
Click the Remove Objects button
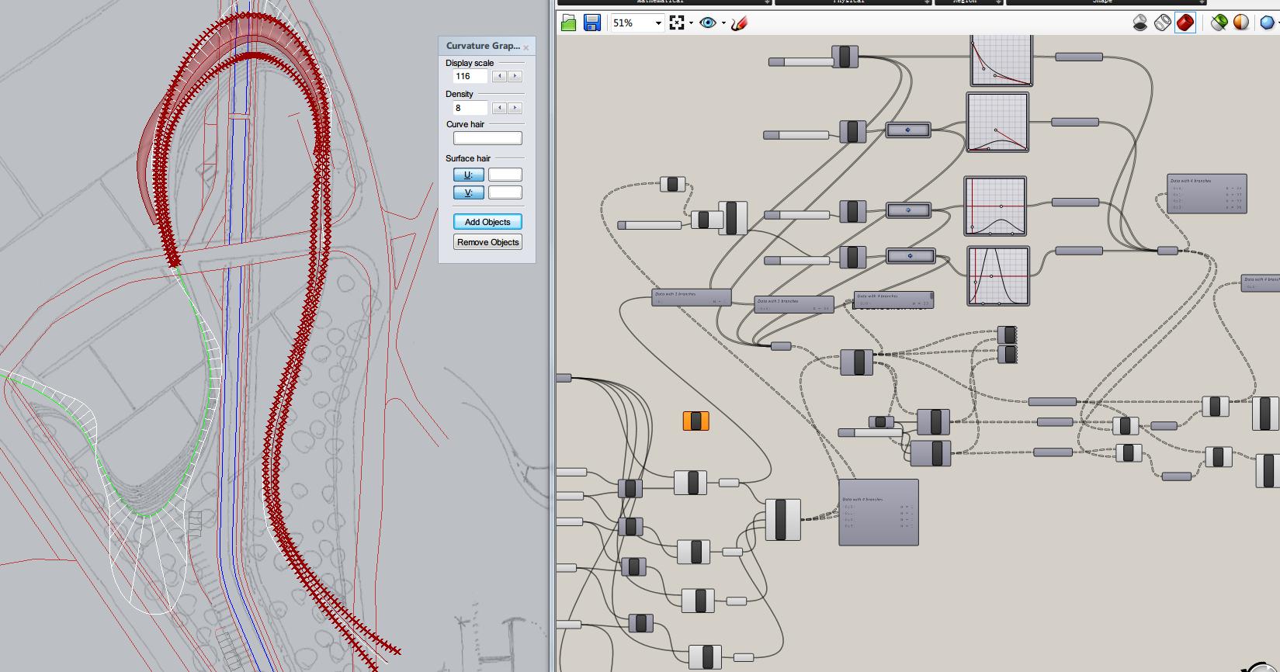coord(487,242)
